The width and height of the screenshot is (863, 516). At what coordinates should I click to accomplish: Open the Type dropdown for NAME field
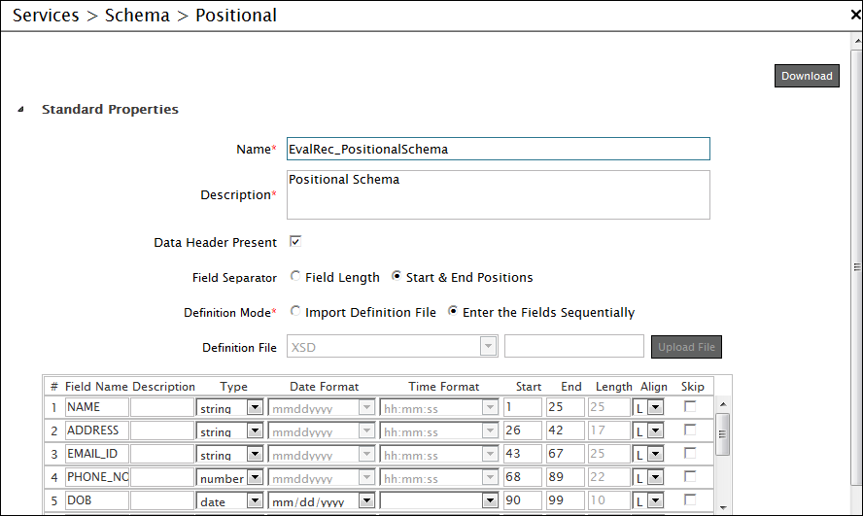[255, 408]
